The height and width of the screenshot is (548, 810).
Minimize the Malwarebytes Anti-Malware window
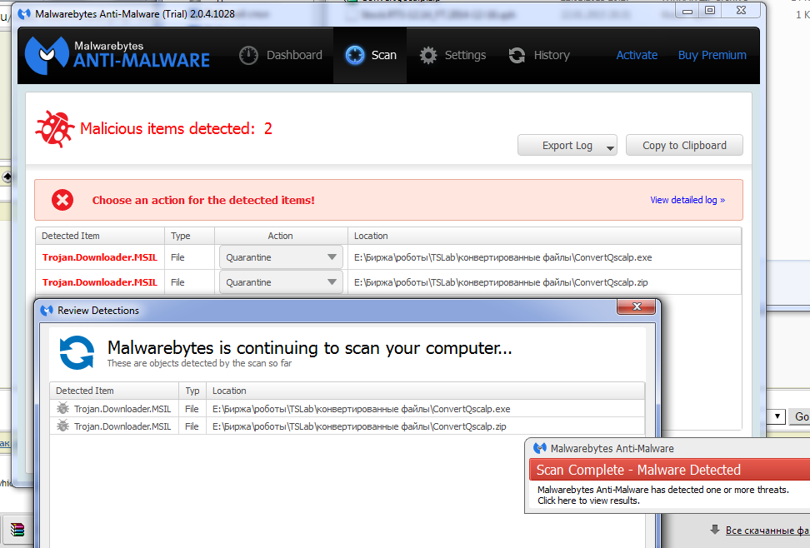pyautogui.click(x=687, y=10)
